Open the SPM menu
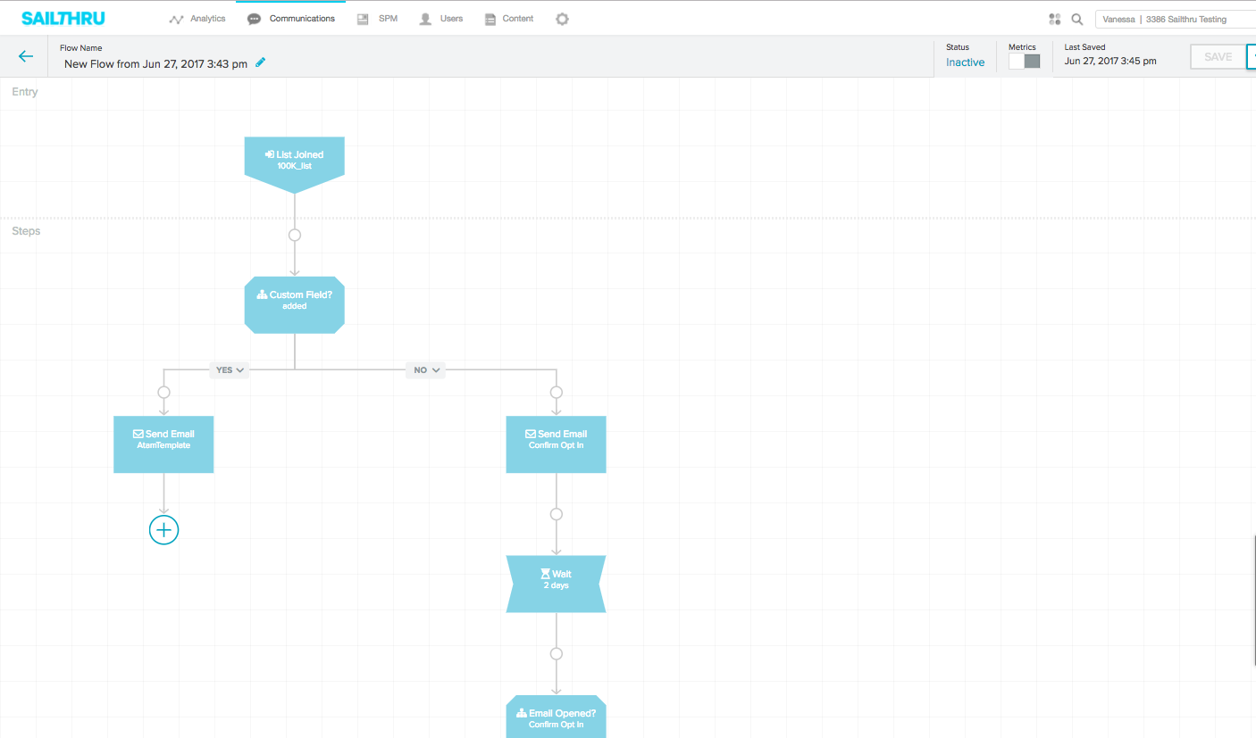The width and height of the screenshot is (1256, 738). [x=377, y=19]
